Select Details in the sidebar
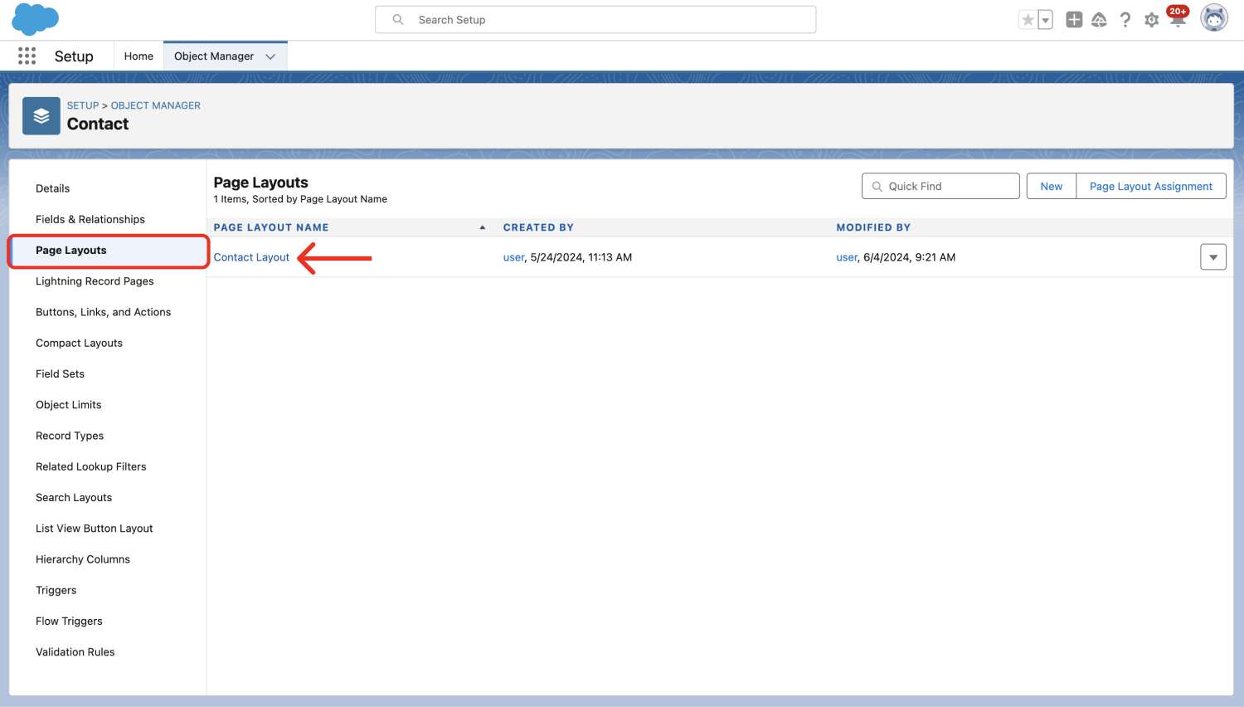 pyautogui.click(x=53, y=188)
